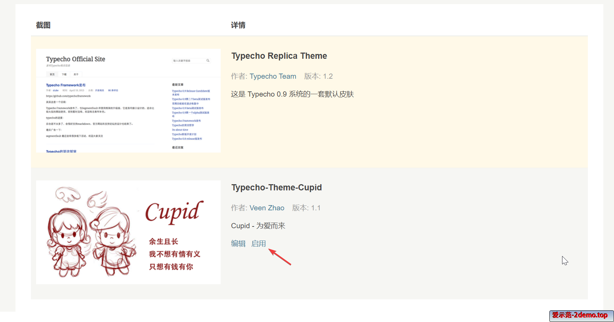
Task: Click the 版本: 1.1 text
Action: click(306, 208)
